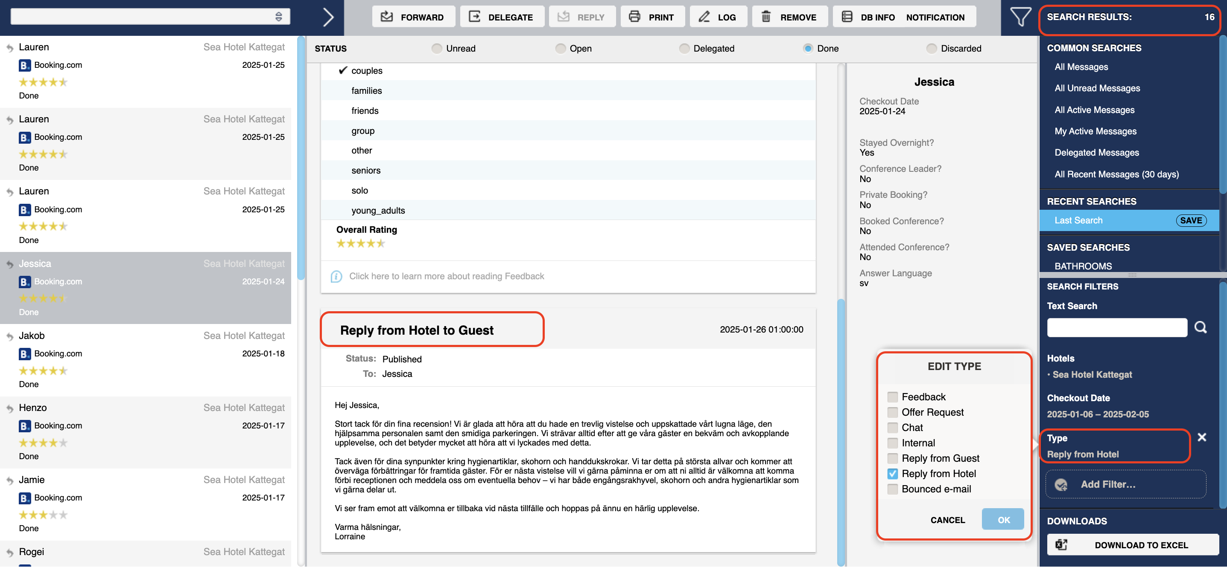Click the magnifier Text Search icon
This screenshot has width=1227, height=567.
click(x=1201, y=327)
